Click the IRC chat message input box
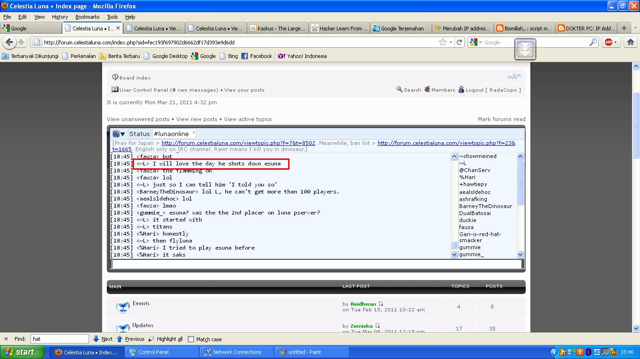This screenshot has width=640, height=359. 317,264
